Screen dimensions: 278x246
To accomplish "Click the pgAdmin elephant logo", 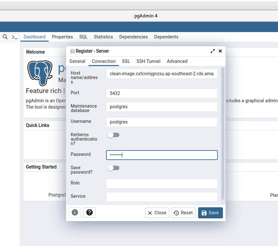I will [x=40, y=73].
